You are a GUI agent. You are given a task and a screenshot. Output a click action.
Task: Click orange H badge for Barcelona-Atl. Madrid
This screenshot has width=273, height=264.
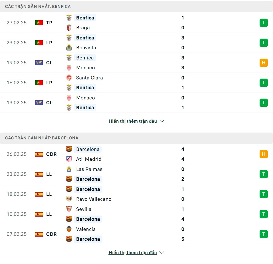[x=263, y=154]
